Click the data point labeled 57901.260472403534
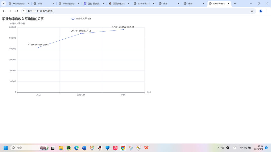This screenshot has width=271, height=152. pyautogui.click(x=123, y=30)
